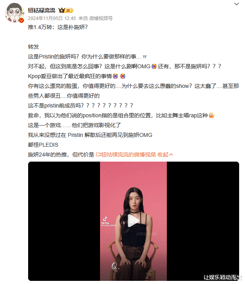Click the video's left black letterbox area
The width and height of the screenshot is (245, 284).
[x=64, y=221]
